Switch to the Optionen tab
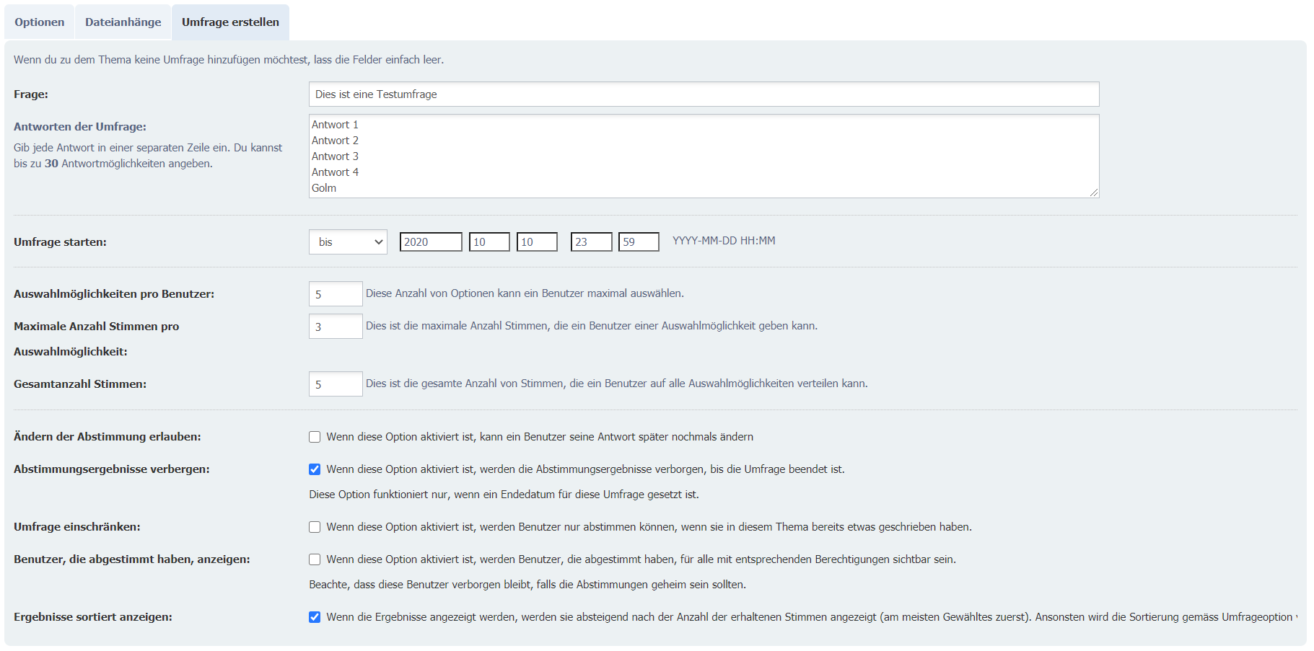The image size is (1314, 651). [x=40, y=22]
